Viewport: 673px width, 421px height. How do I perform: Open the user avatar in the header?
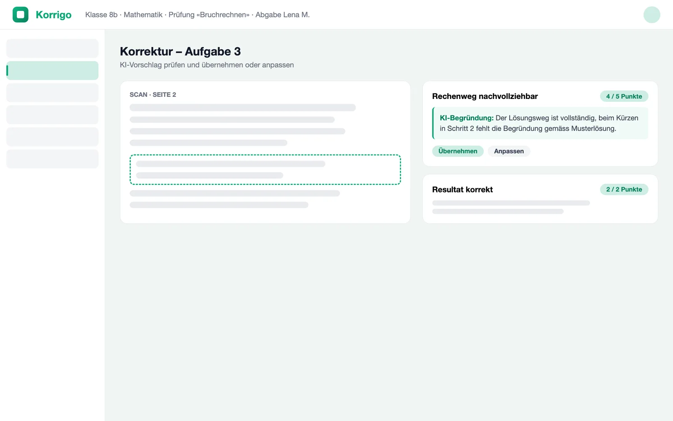click(652, 15)
